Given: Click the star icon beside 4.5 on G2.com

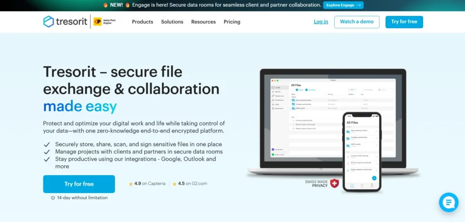Looking at the screenshot, I should 174,184.
